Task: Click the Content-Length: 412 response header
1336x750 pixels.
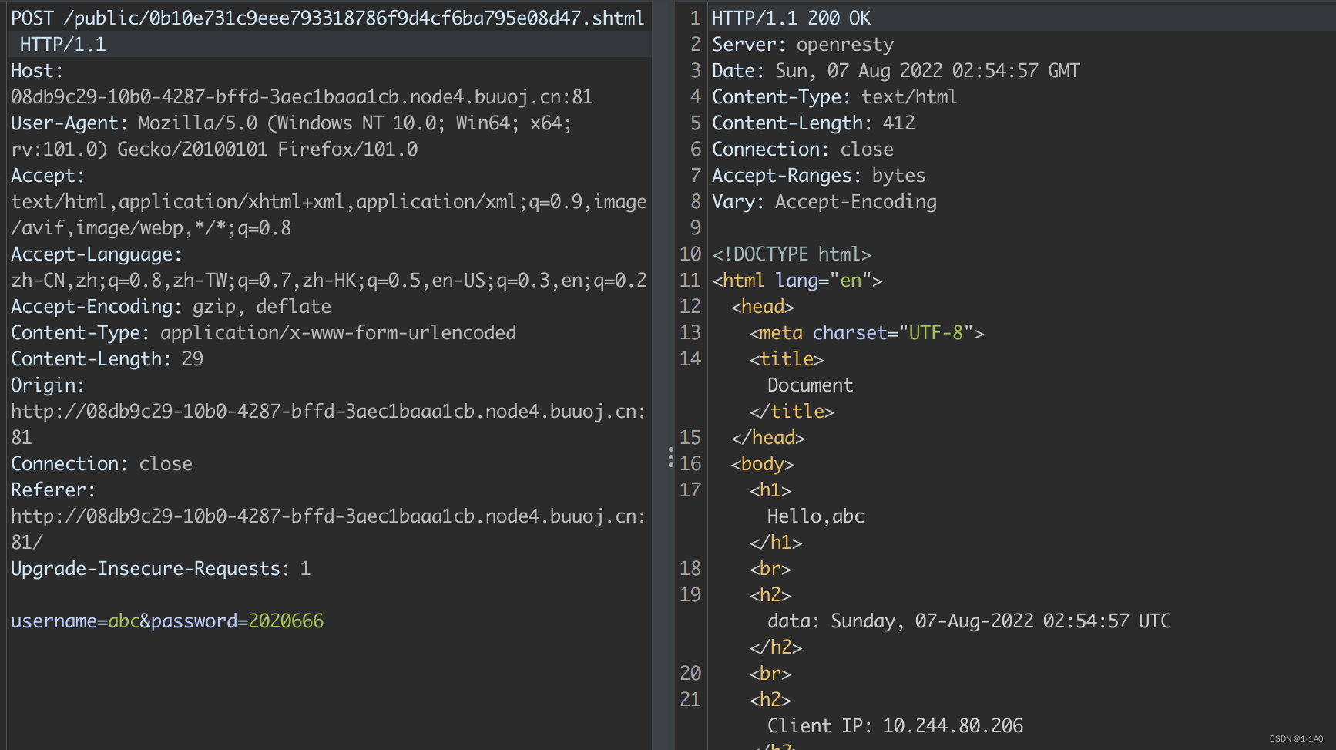Action: pos(813,123)
